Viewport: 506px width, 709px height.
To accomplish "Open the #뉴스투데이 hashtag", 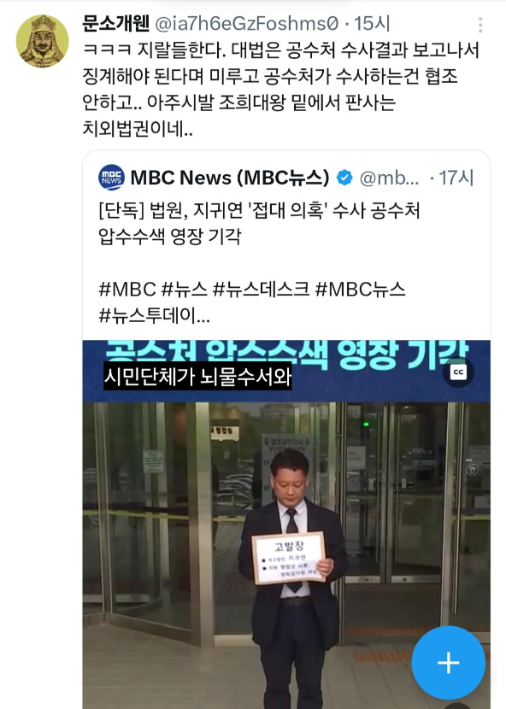I will tap(155, 315).
